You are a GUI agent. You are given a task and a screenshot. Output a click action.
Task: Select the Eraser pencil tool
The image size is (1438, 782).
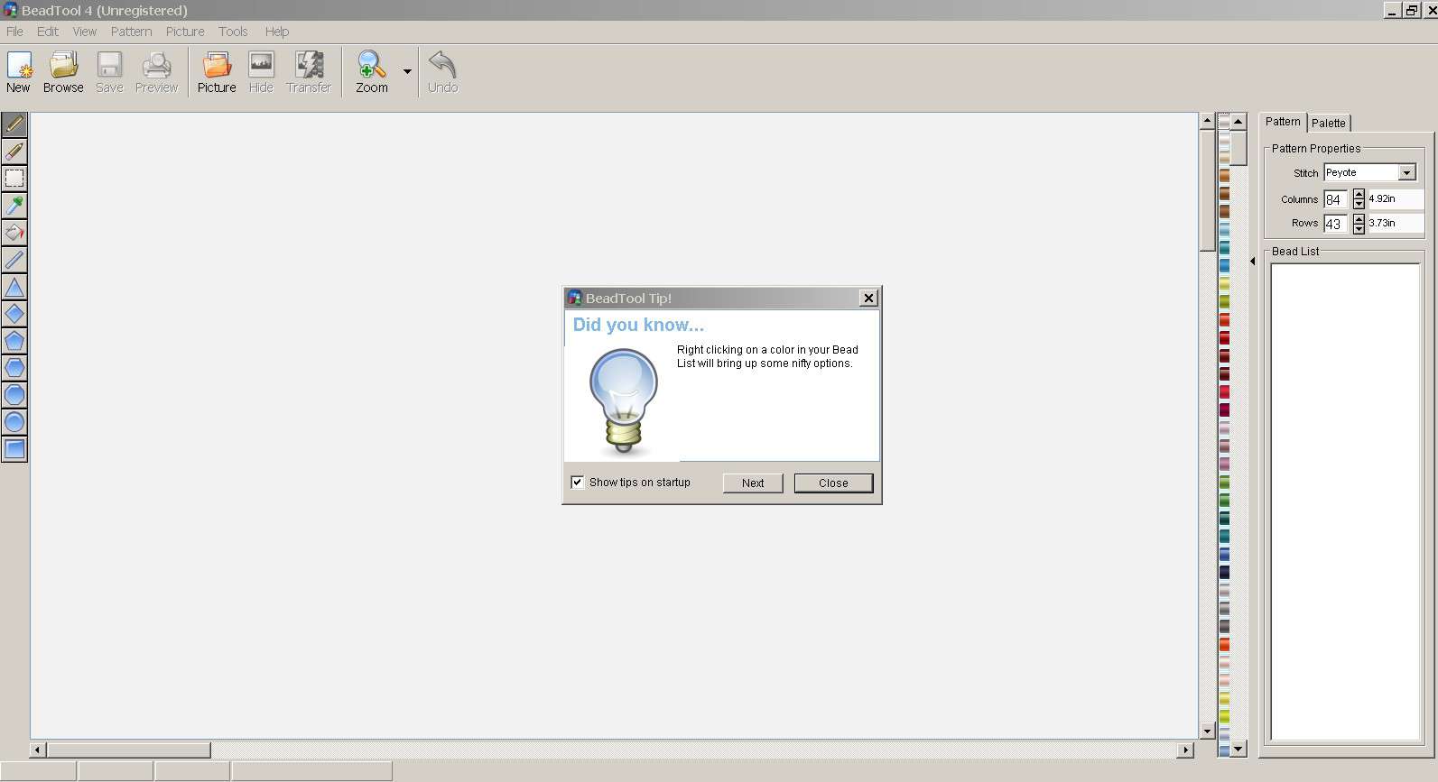point(14,151)
